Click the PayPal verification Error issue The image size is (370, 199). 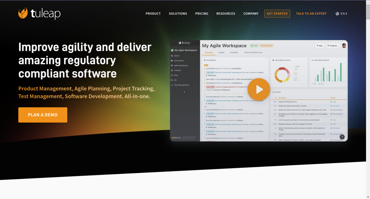click(287, 102)
